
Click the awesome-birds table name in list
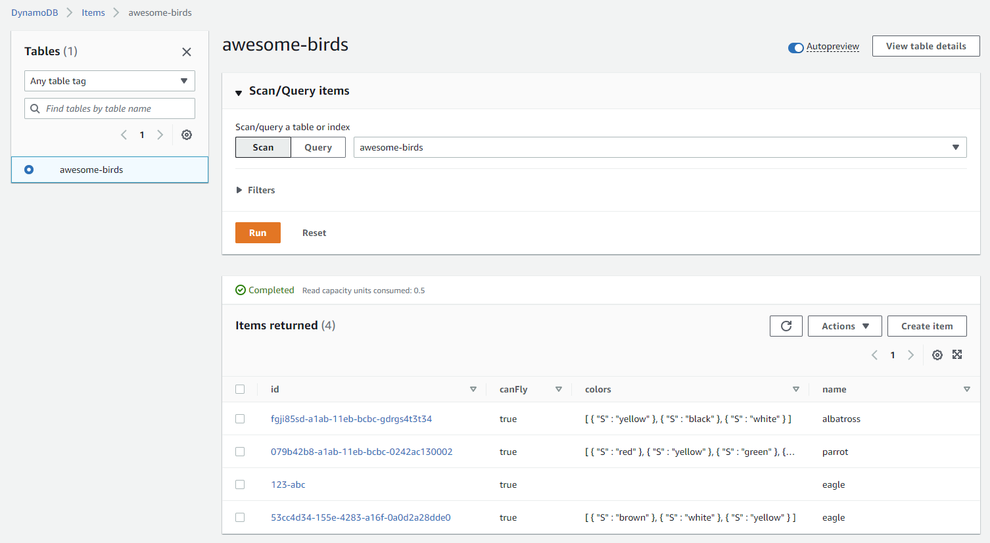[x=91, y=170]
